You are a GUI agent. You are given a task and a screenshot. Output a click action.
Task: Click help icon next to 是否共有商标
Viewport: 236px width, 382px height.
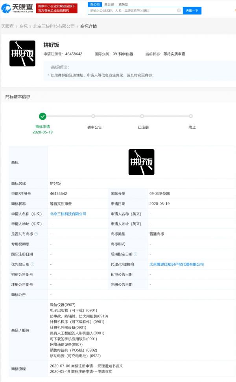point(36,234)
